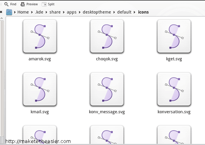This screenshot has height=145, width=205.
Task: Expand the arrow after .kde breadcrumb
Action: (46, 12)
